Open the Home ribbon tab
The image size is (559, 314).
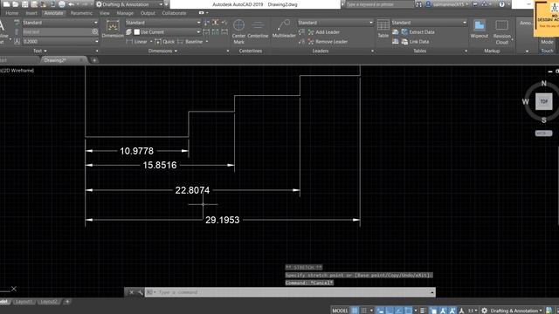(x=11, y=13)
